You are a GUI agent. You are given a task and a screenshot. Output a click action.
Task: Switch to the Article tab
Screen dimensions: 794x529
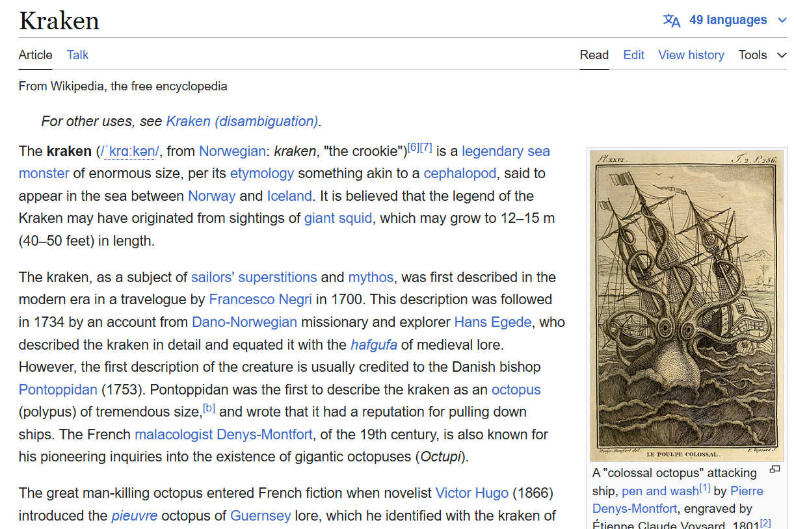[x=35, y=55]
